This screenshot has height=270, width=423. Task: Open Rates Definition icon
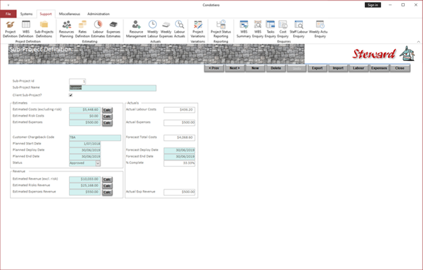point(82,29)
